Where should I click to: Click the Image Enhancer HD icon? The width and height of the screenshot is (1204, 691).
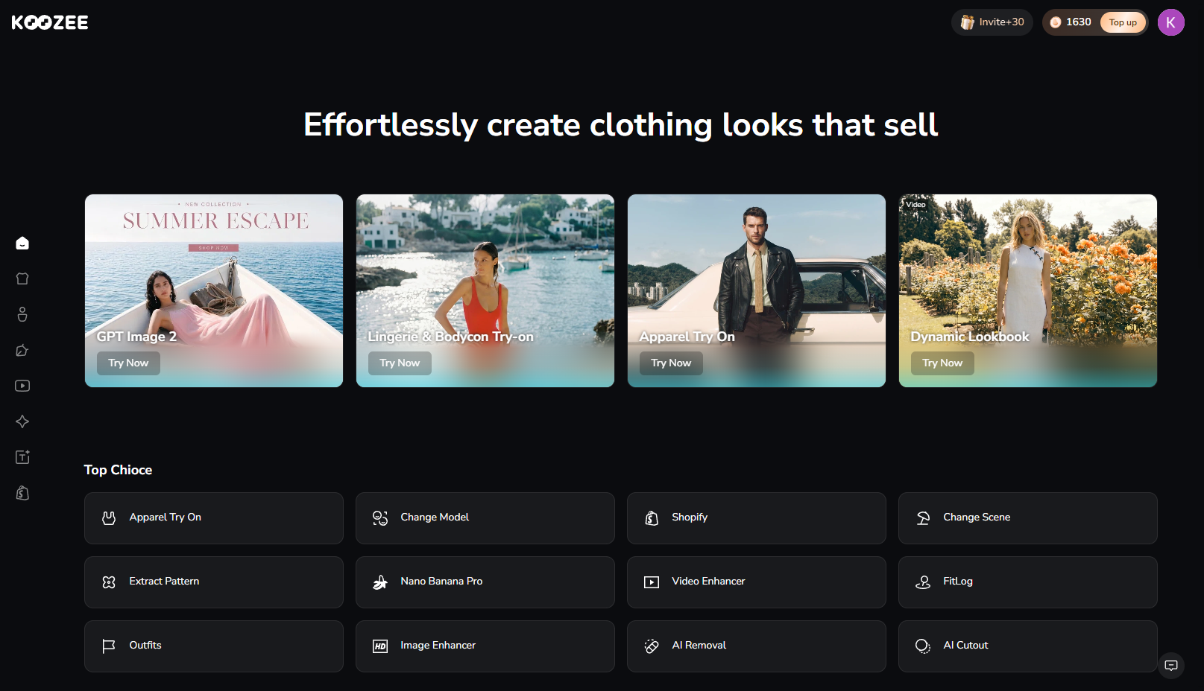tap(380, 646)
